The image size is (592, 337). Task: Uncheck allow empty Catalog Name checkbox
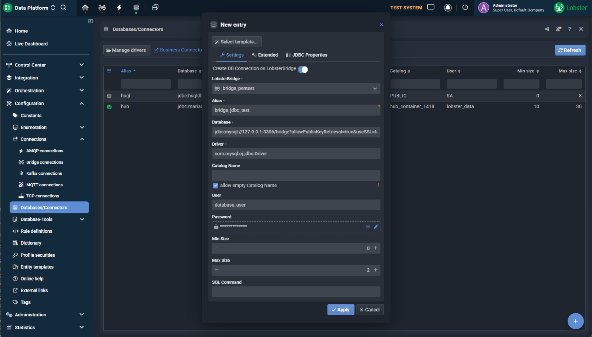tap(215, 185)
